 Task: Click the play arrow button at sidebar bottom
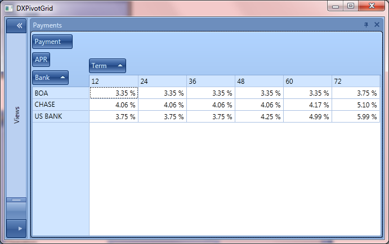(x=16, y=228)
